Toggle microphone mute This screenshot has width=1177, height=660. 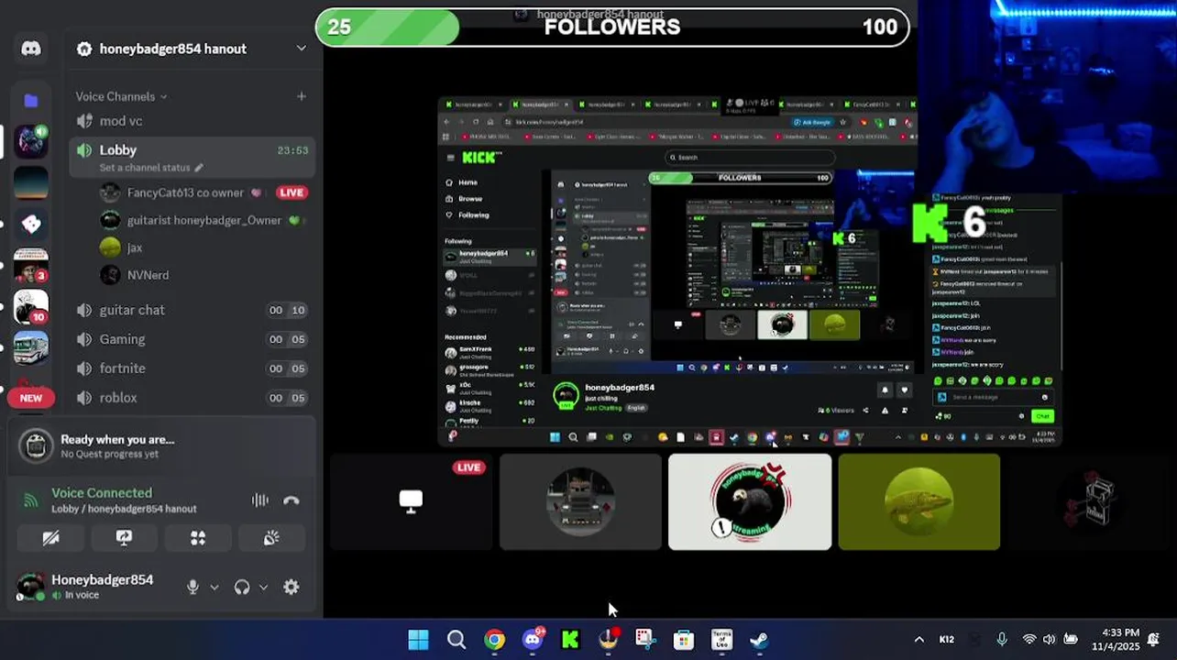[192, 588]
